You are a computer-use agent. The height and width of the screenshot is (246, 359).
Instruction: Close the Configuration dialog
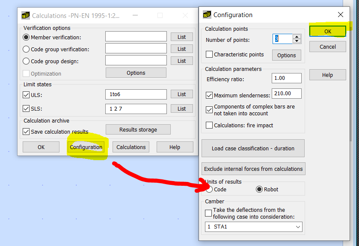pos(341,15)
